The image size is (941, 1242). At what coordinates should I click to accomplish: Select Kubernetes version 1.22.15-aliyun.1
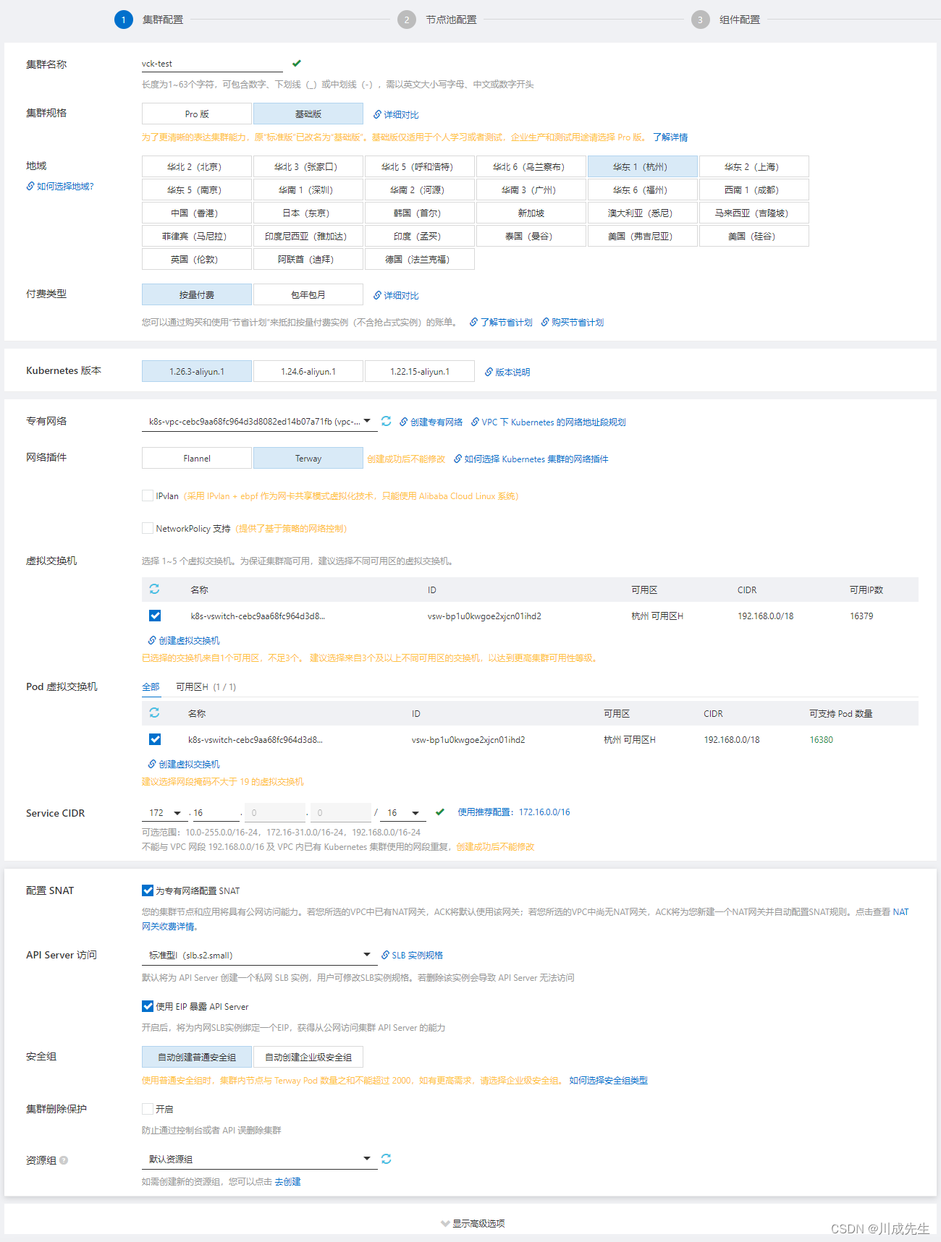tap(420, 371)
